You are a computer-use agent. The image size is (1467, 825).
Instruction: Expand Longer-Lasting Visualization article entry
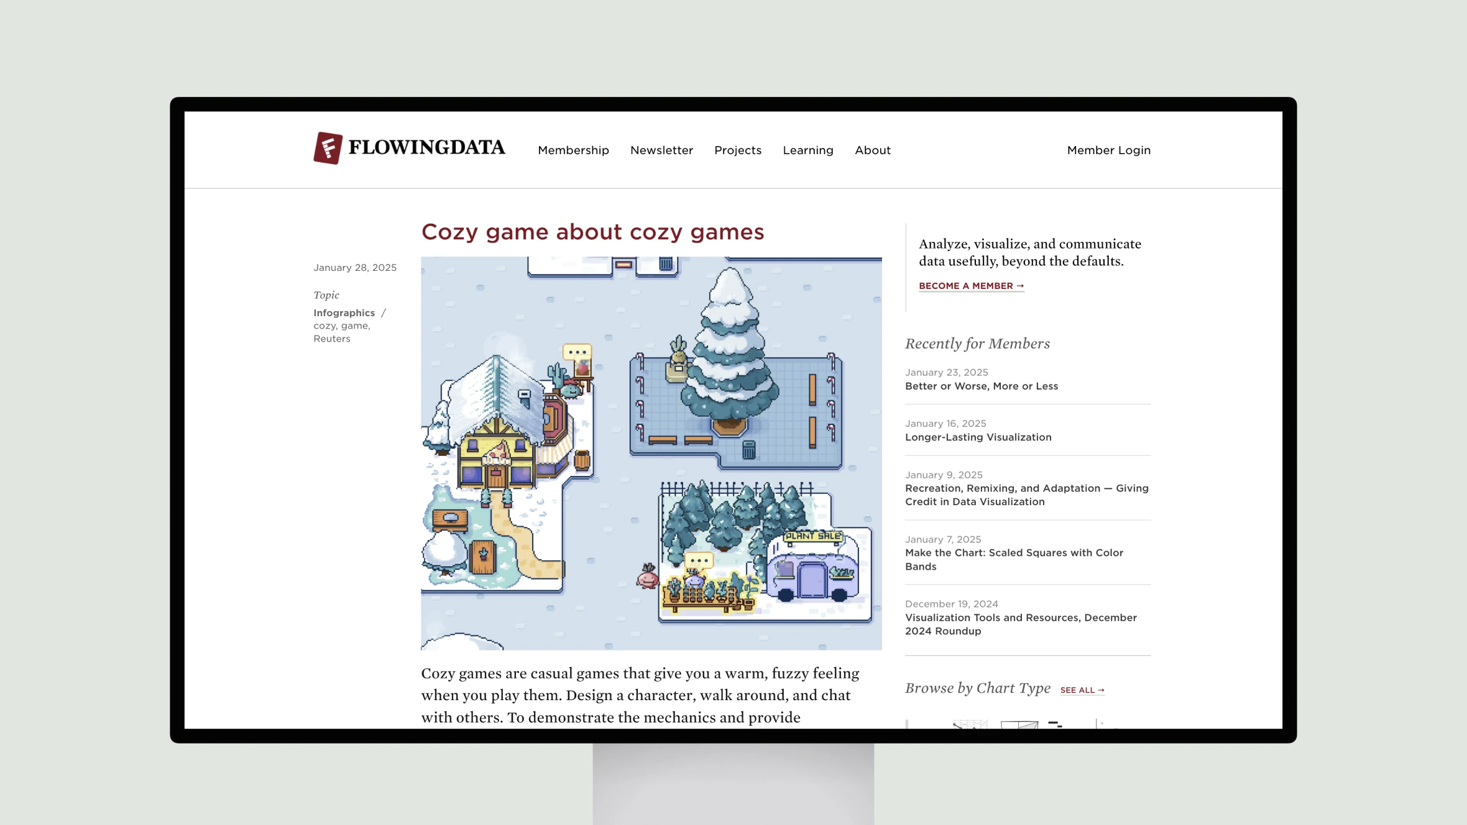pos(977,436)
